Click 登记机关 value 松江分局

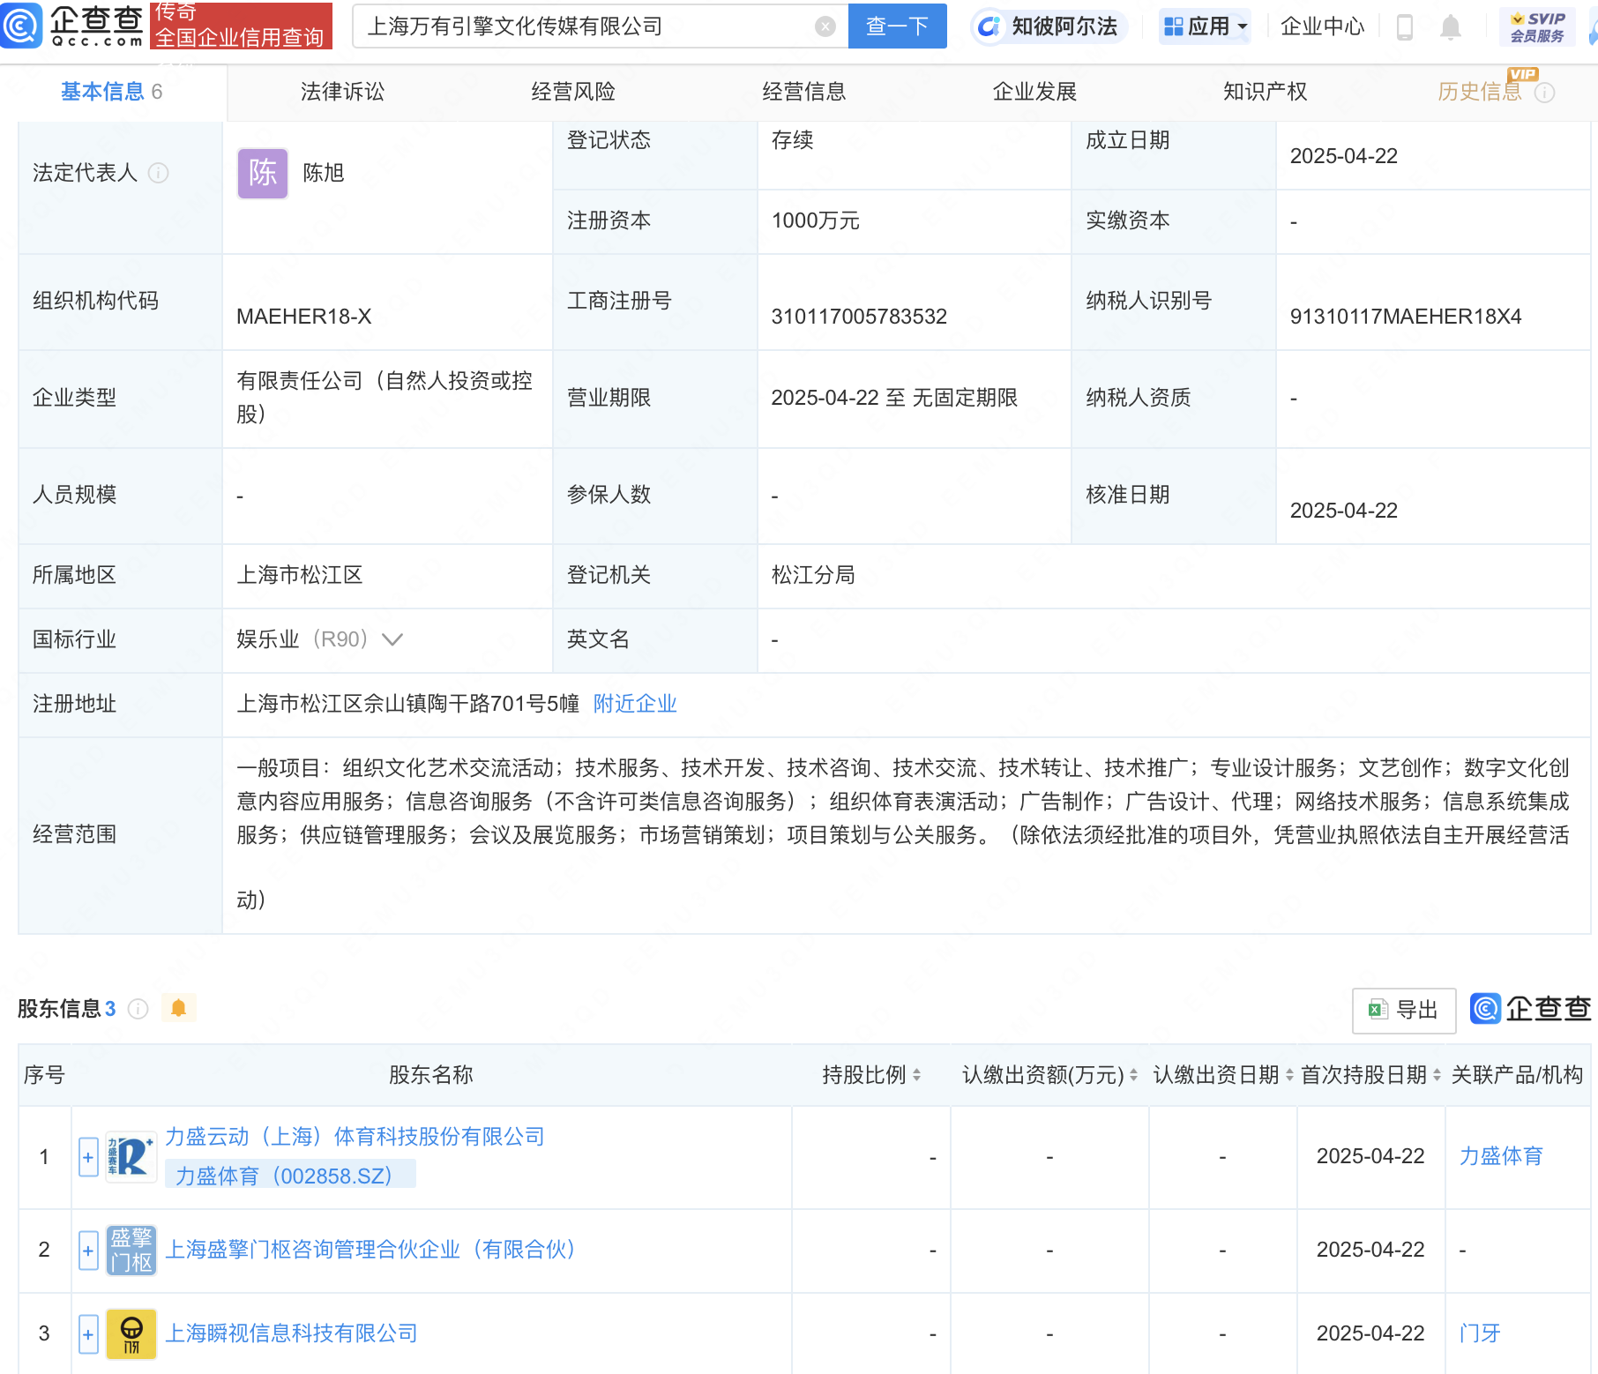[x=813, y=575]
